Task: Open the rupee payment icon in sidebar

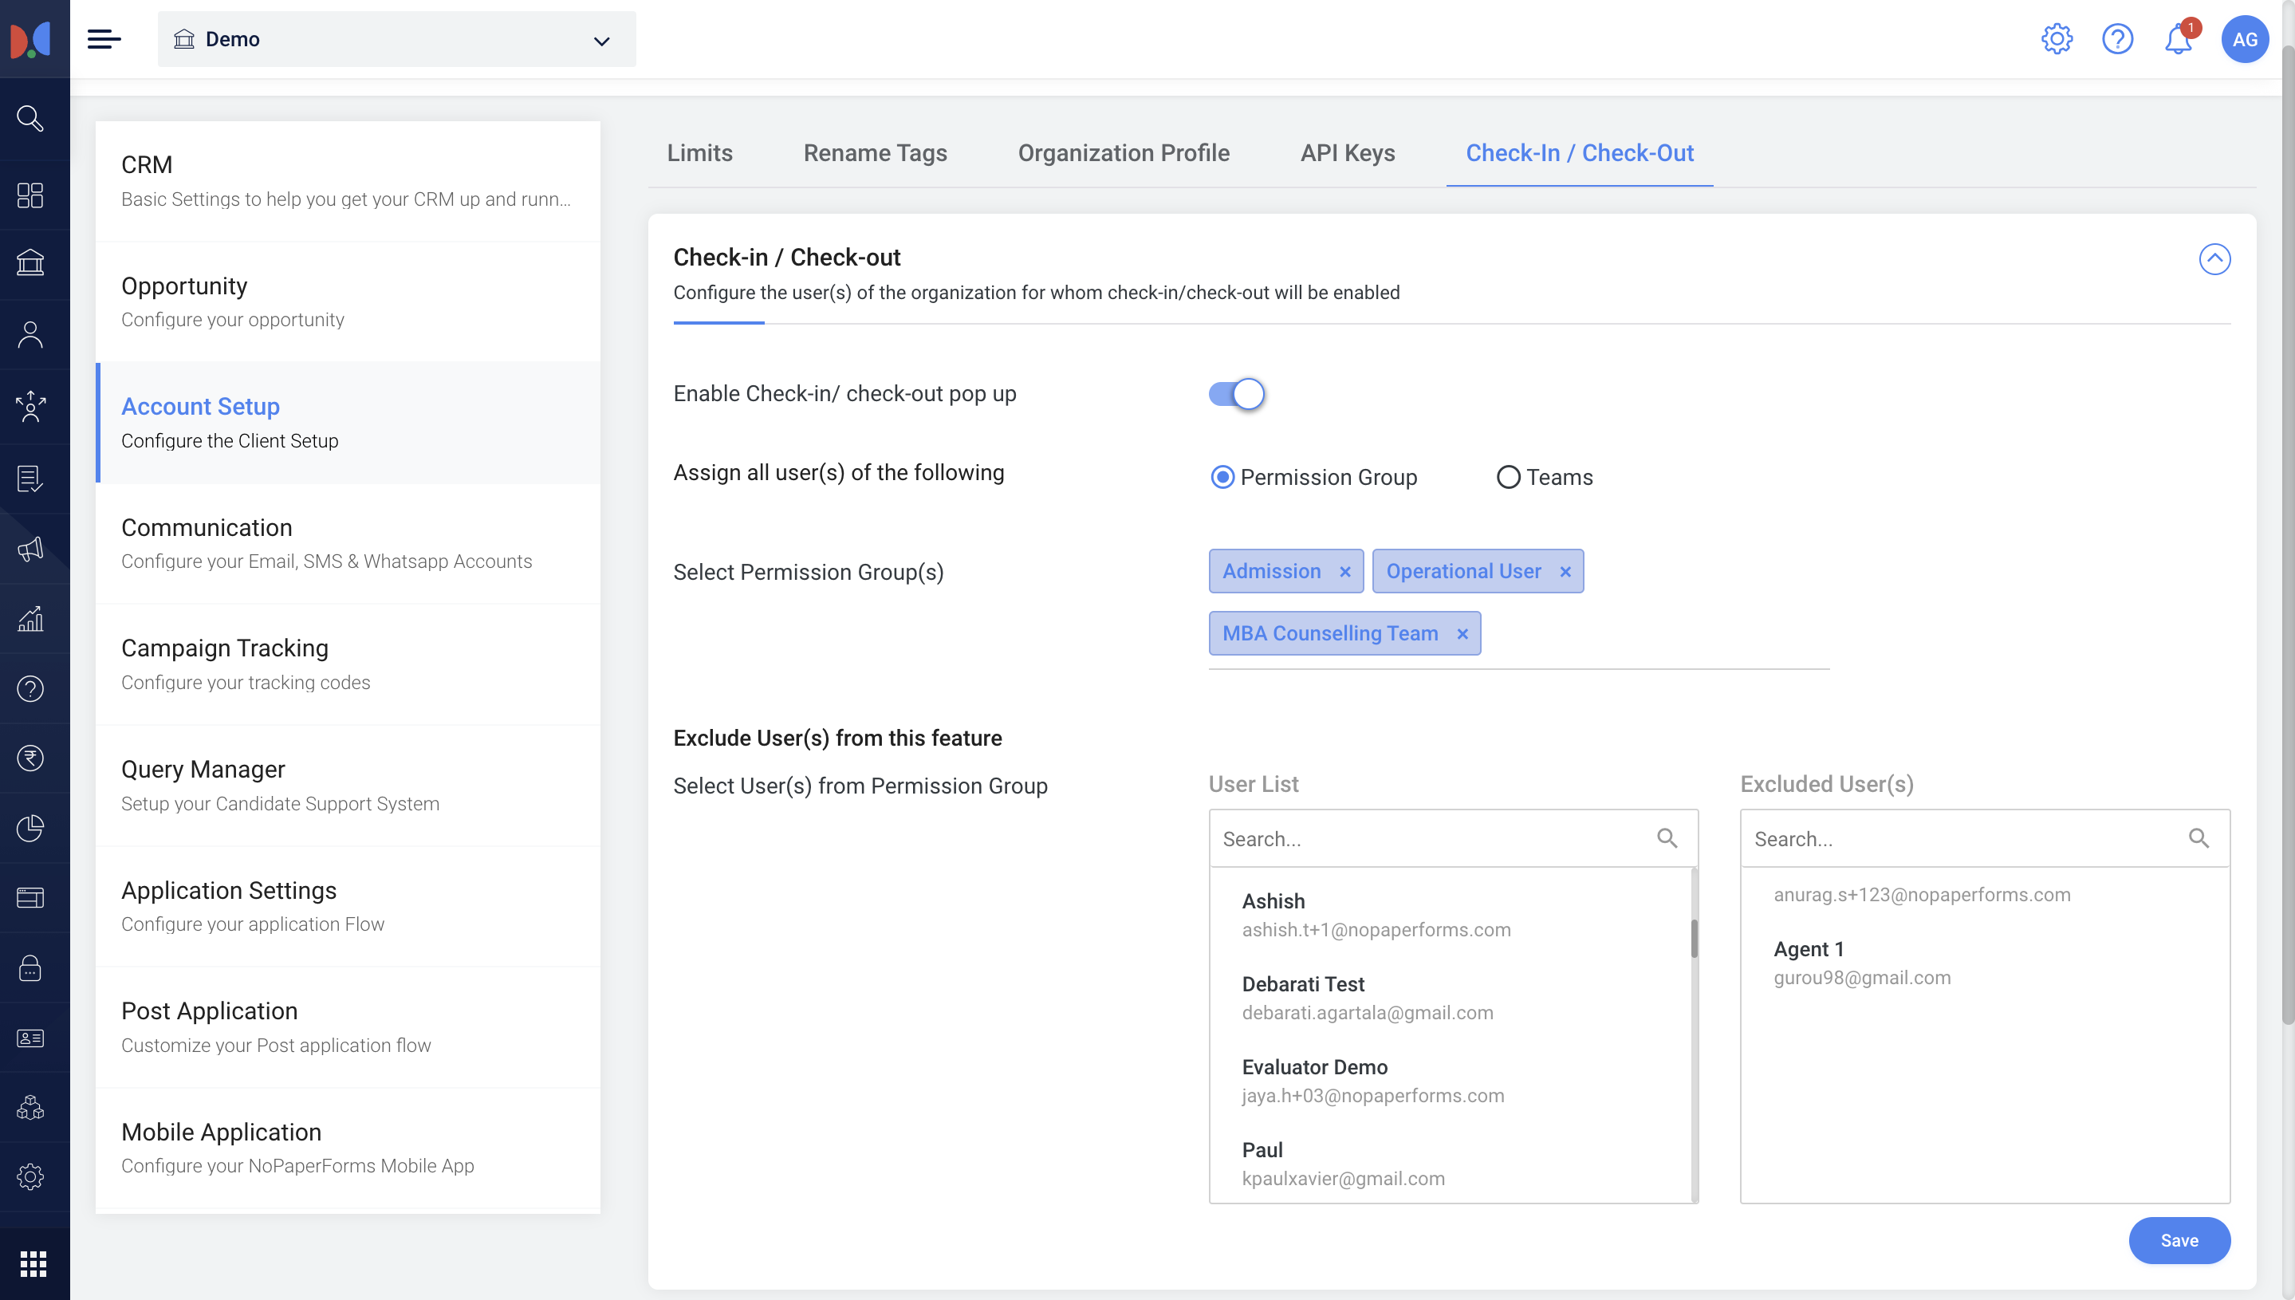Action: (30, 758)
